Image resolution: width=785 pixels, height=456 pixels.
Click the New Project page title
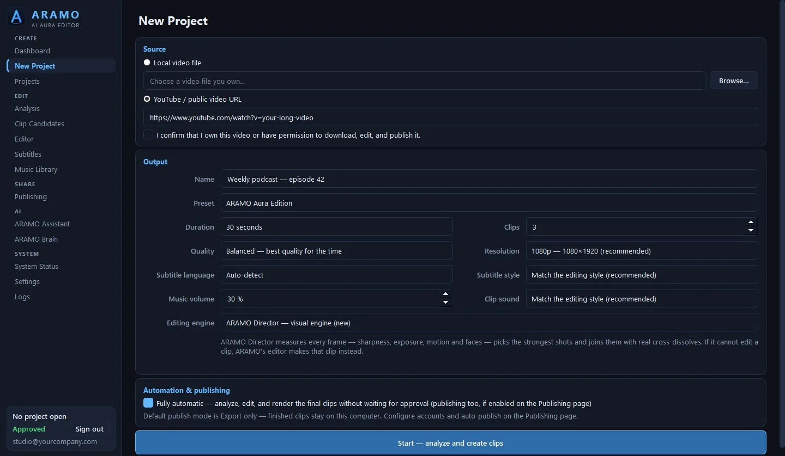(x=173, y=21)
